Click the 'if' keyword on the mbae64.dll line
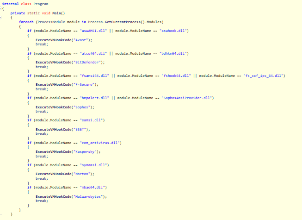 tap(29, 187)
